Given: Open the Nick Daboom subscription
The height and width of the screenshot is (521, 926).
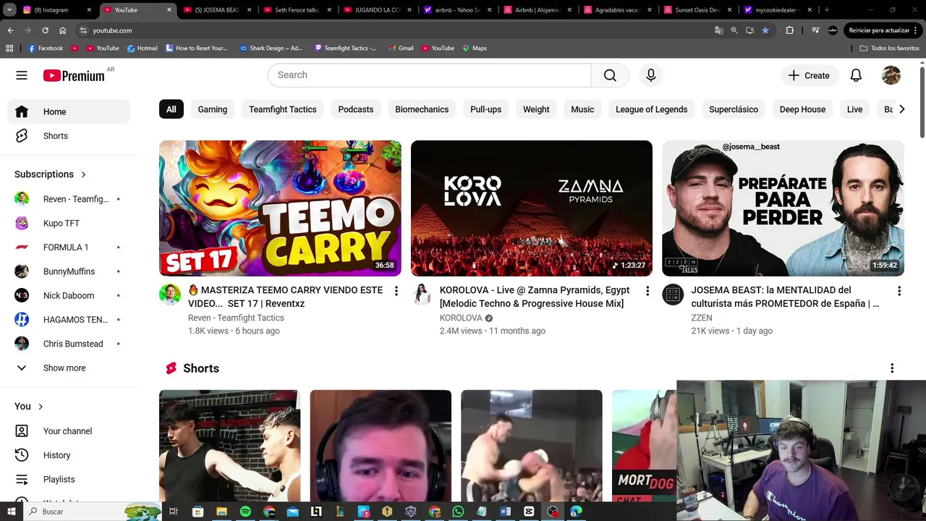Looking at the screenshot, I should [x=69, y=295].
